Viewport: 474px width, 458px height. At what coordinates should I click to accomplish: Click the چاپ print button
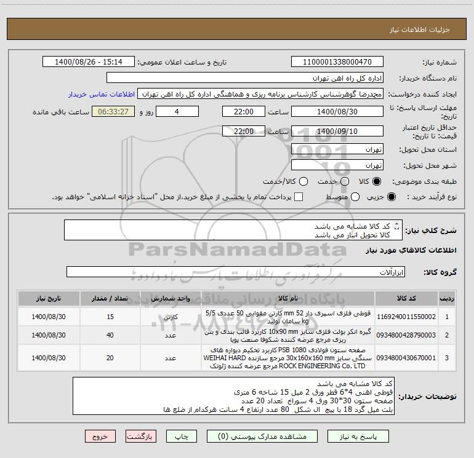[x=182, y=436]
